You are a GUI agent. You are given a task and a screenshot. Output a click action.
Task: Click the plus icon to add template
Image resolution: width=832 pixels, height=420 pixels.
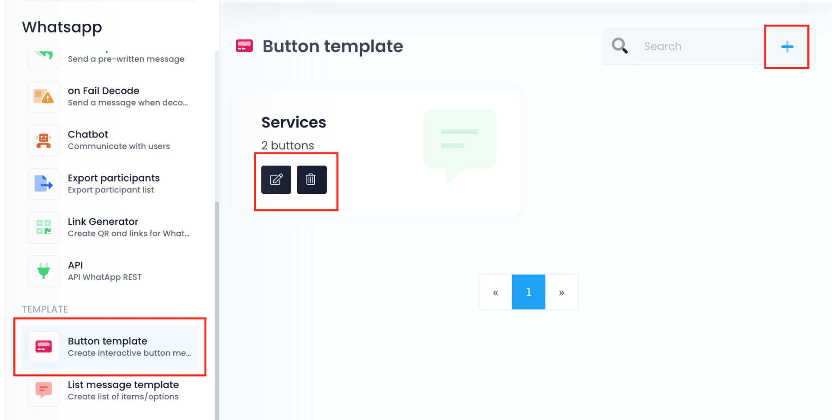pos(787,46)
